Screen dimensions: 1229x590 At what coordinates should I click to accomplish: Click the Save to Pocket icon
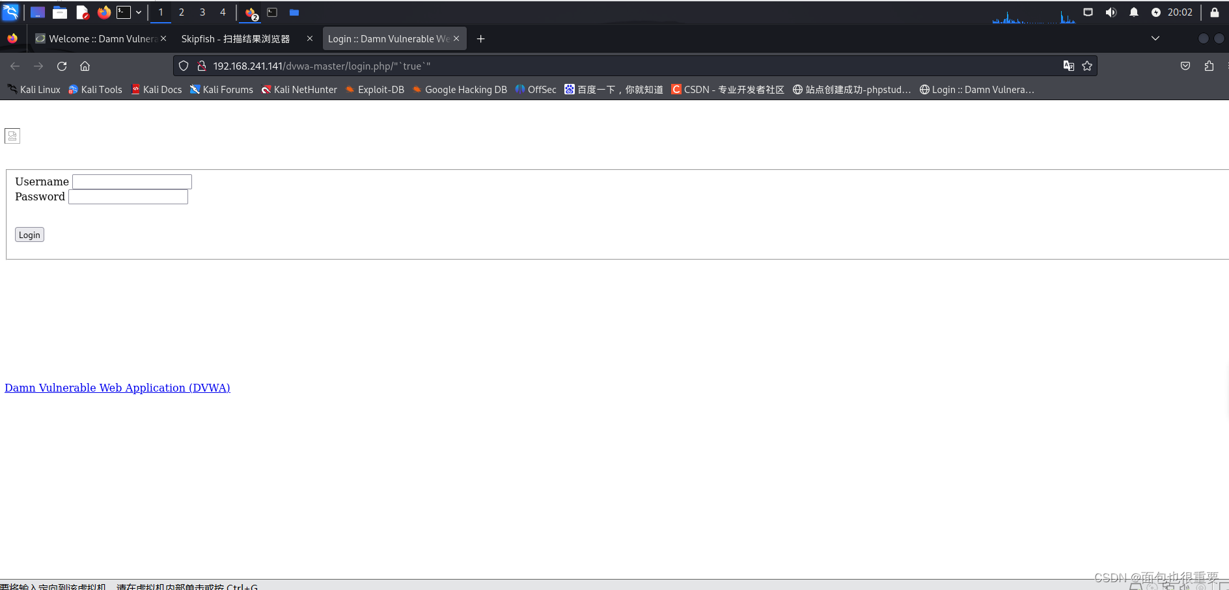(x=1185, y=66)
